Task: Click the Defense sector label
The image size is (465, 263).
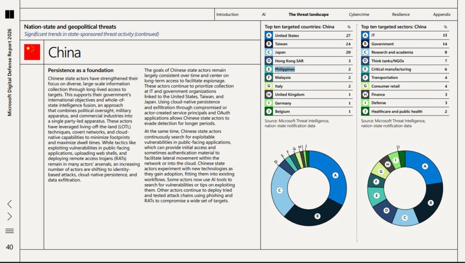Action: pos(379,103)
